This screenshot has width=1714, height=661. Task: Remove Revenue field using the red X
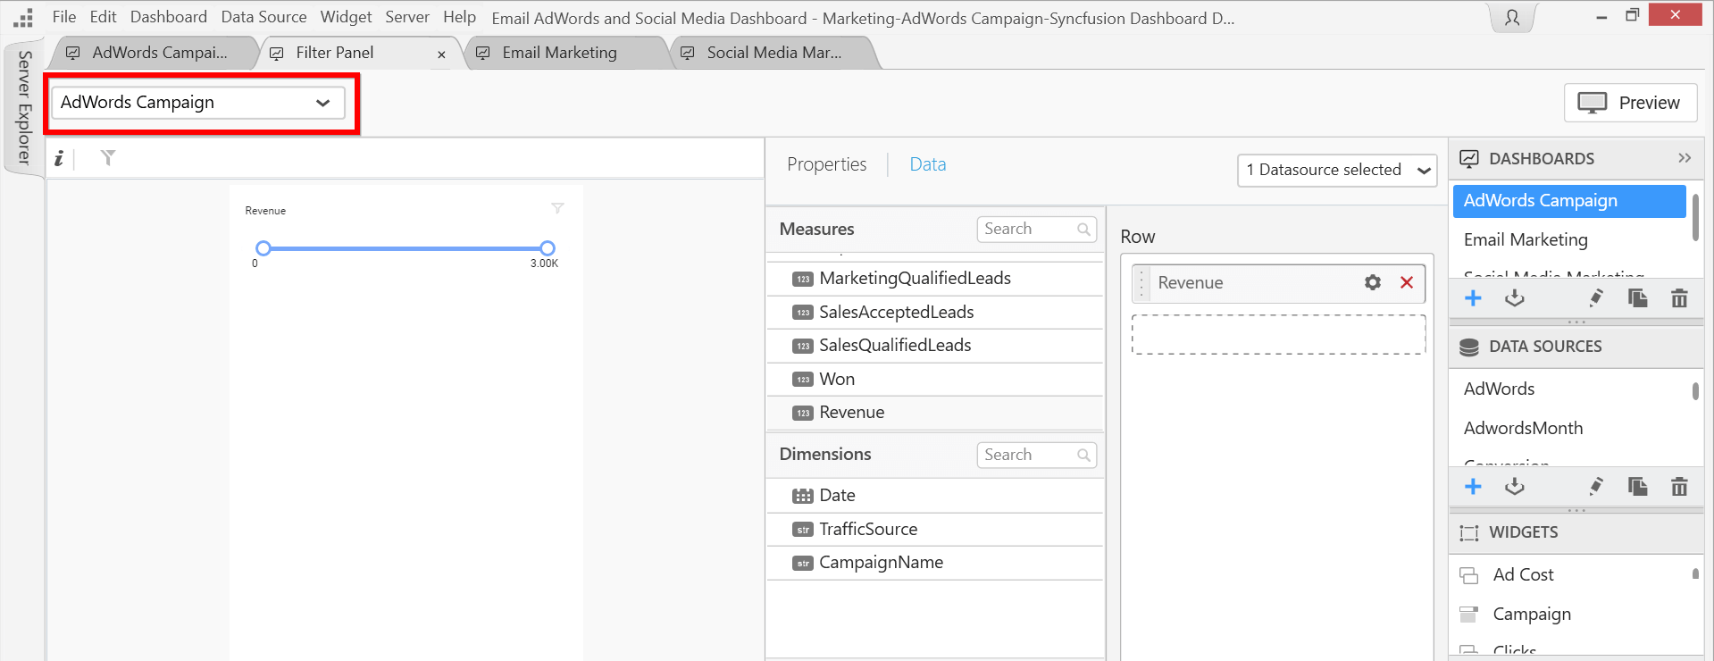click(x=1407, y=282)
